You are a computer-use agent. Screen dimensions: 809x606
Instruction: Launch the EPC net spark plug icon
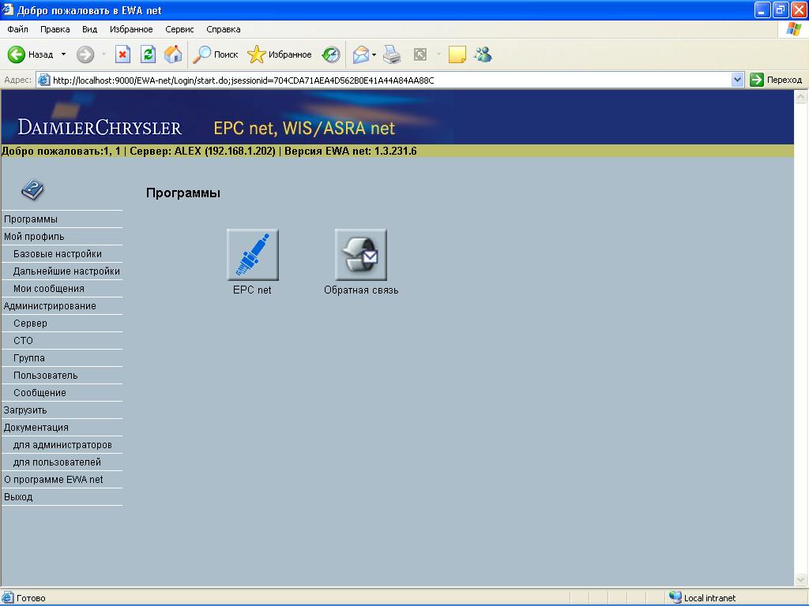pos(252,255)
